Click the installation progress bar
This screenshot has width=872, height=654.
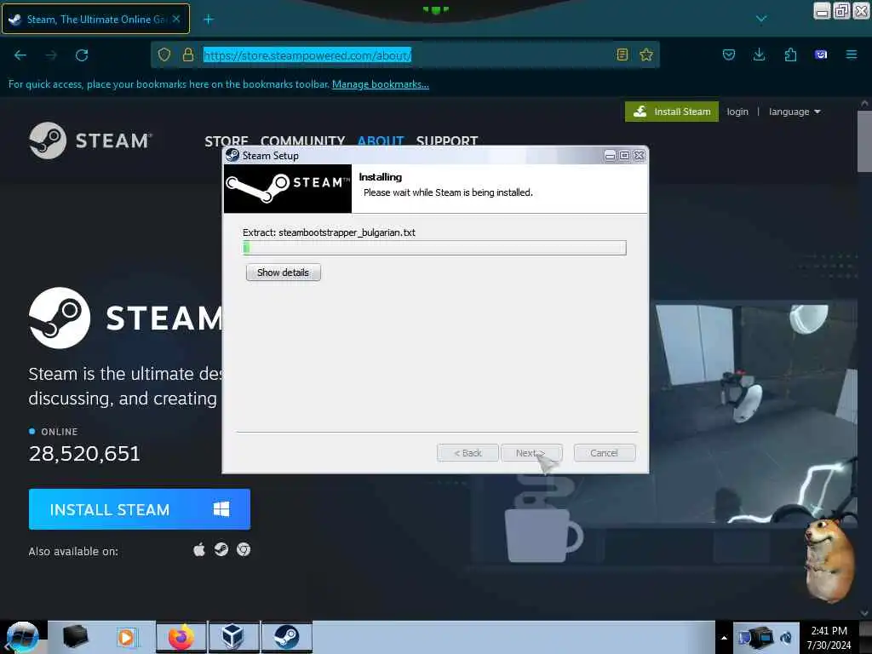click(435, 248)
